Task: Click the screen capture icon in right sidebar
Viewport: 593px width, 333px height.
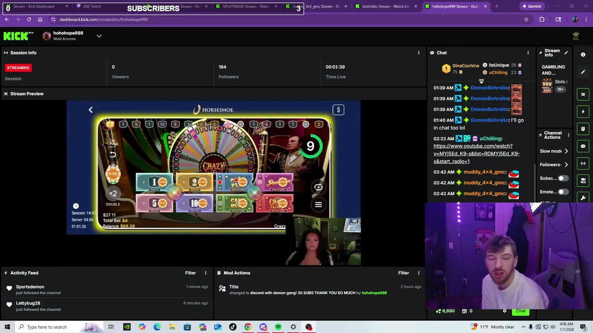Action: tap(583, 94)
